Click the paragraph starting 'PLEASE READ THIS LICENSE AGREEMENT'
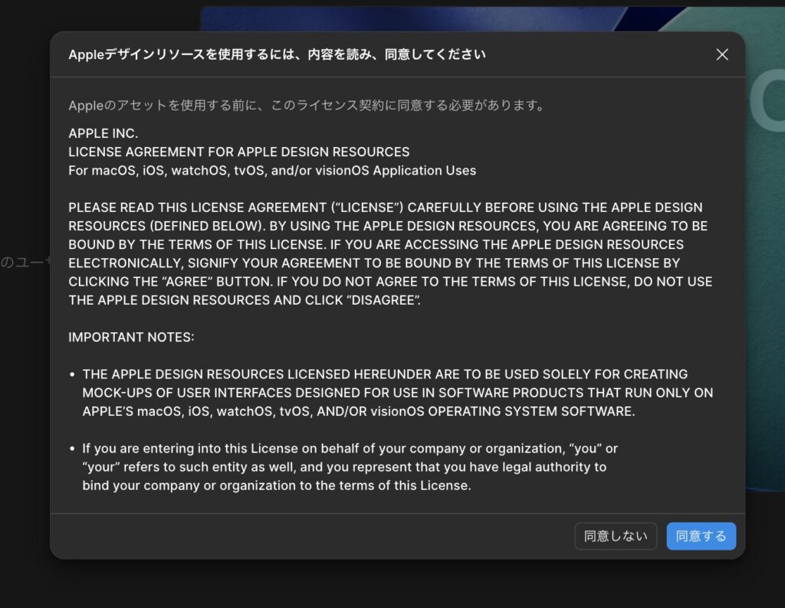This screenshot has height=608, width=785. (390, 253)
